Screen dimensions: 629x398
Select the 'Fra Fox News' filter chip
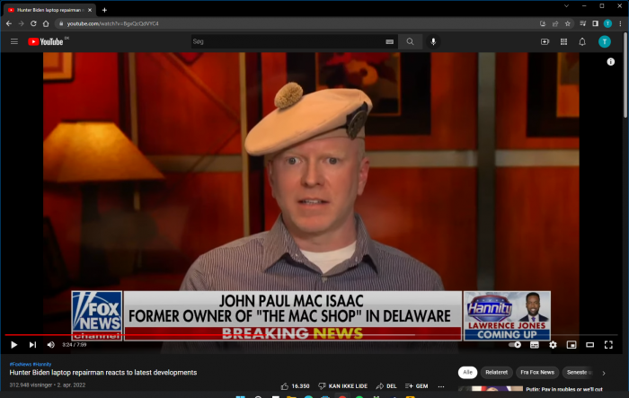(x=536, y=372)
